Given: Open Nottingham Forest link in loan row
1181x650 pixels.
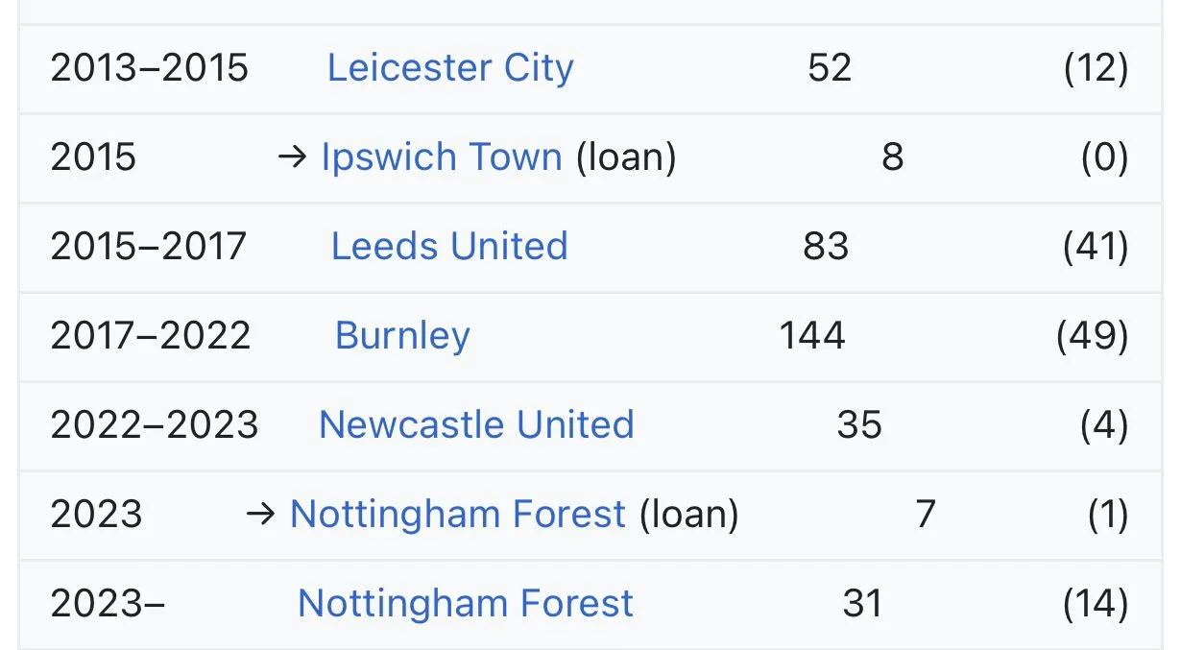Looking at the screenshot, I should click(x=458, y=515).
